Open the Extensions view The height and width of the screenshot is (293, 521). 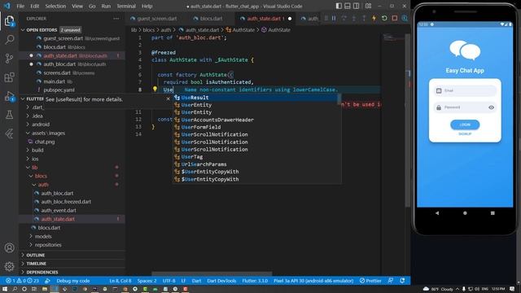tap(9, 77)
